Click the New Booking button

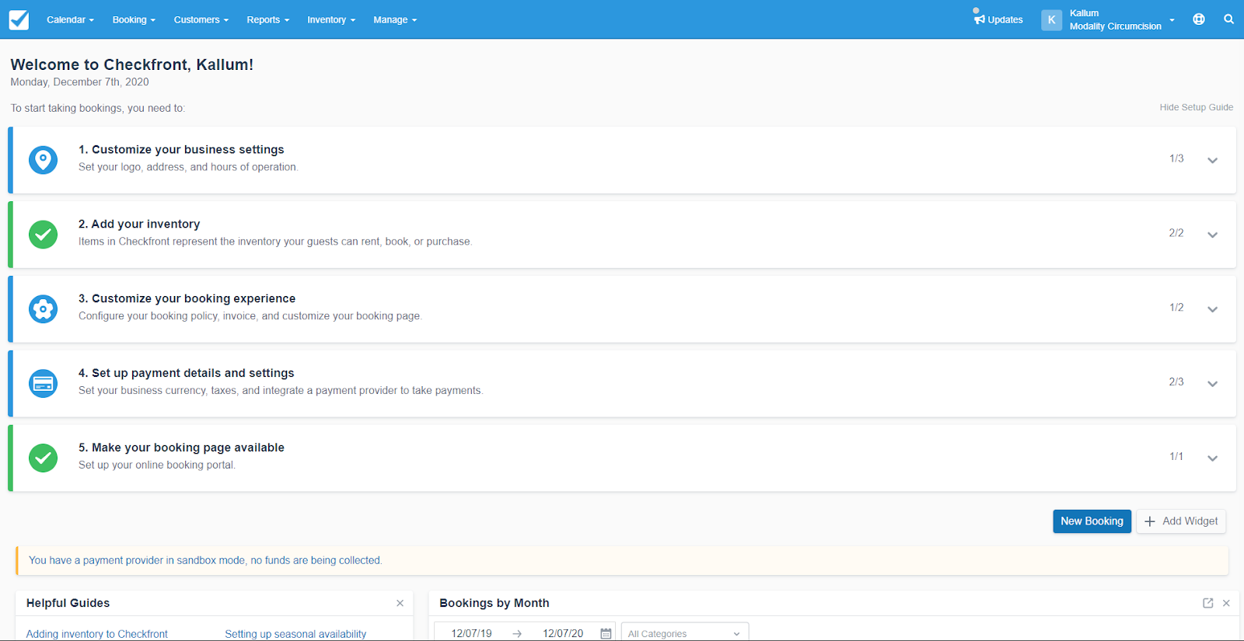click(x=1092, y=521)
